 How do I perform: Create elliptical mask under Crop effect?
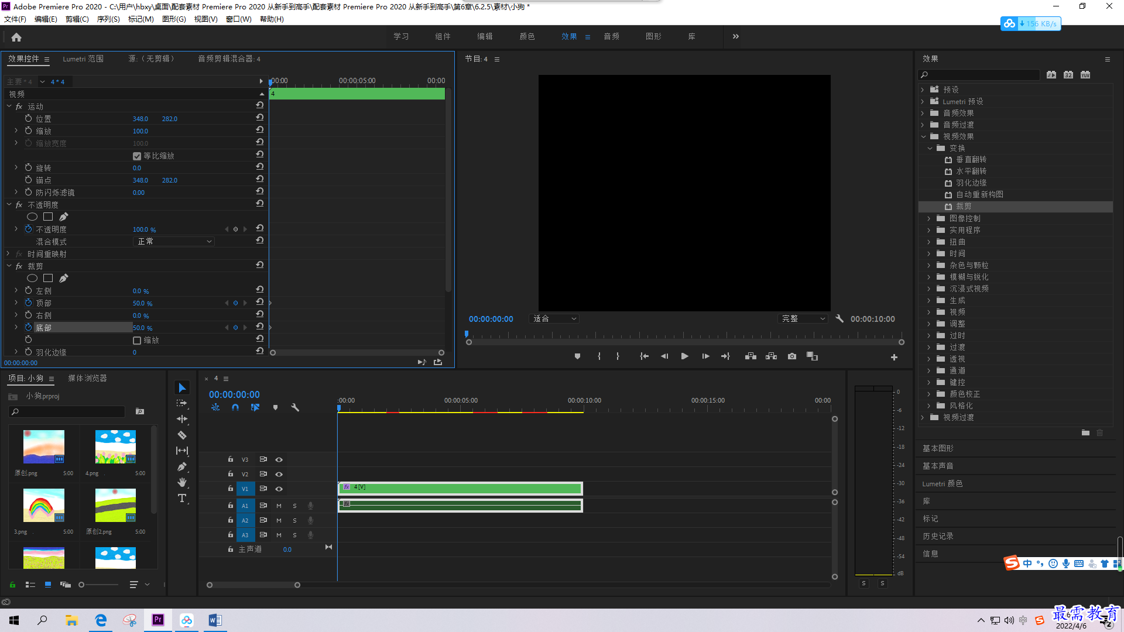(32, 279)
